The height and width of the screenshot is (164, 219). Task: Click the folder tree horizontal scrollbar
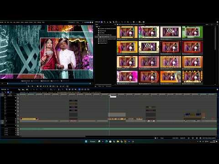[x=104, y=85]
